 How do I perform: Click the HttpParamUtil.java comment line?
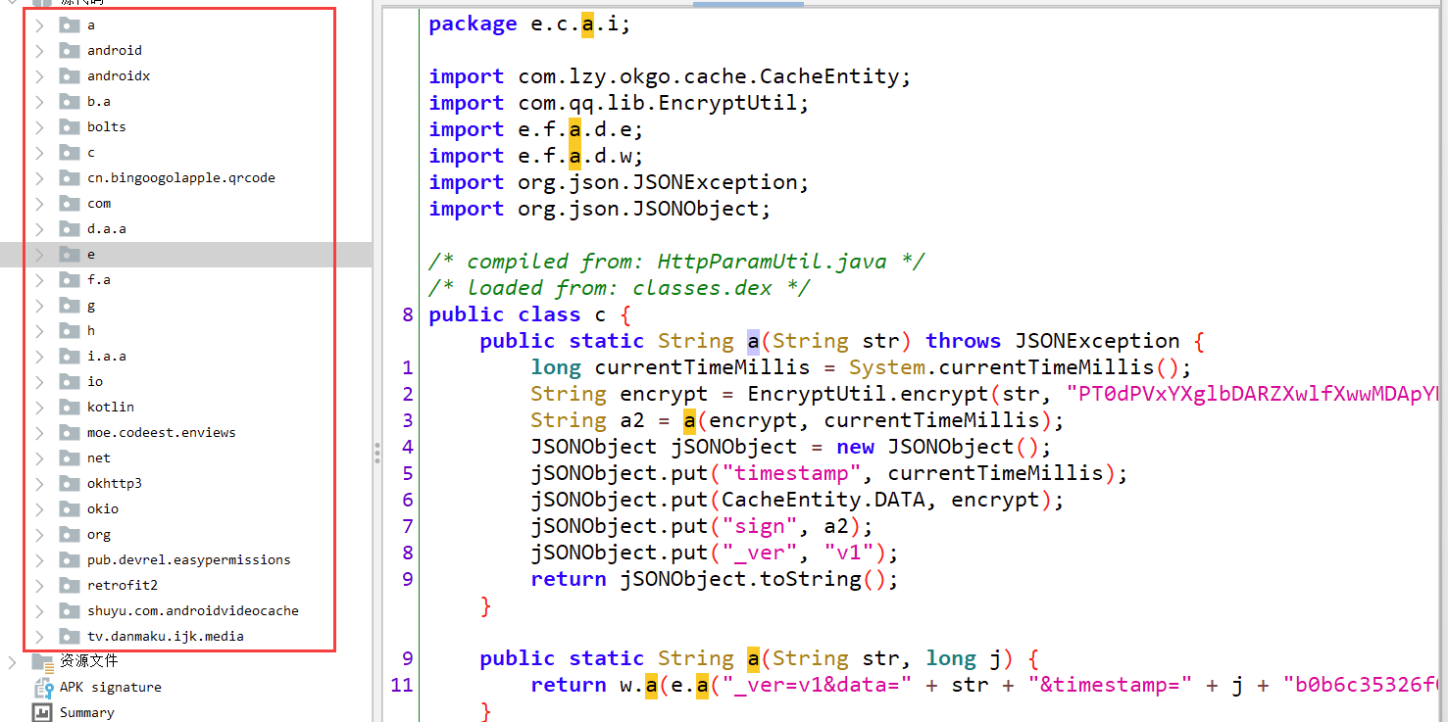[676, 262]
